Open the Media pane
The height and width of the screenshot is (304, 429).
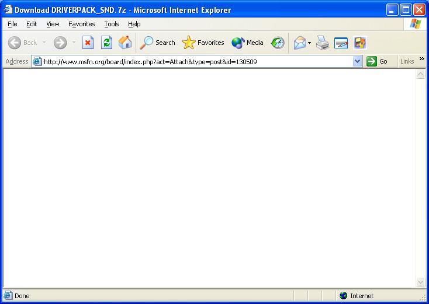pyautogui.click(x=247, y=43)
